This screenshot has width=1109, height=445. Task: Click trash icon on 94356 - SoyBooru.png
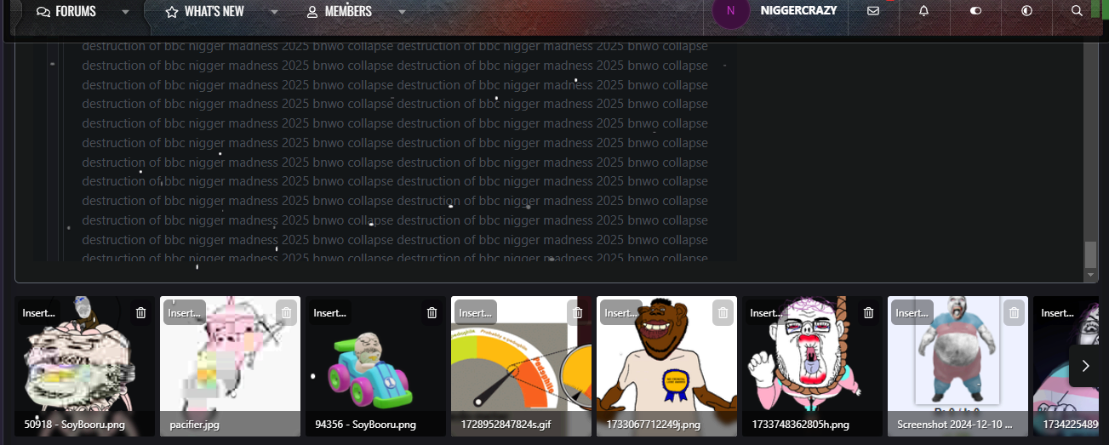click(x=432, y=313)
